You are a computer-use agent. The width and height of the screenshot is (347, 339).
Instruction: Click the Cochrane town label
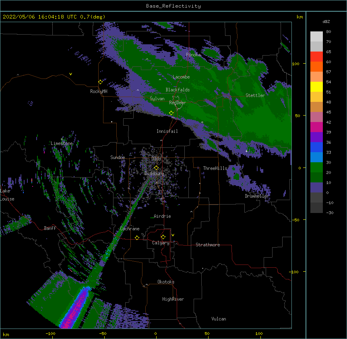130,229
